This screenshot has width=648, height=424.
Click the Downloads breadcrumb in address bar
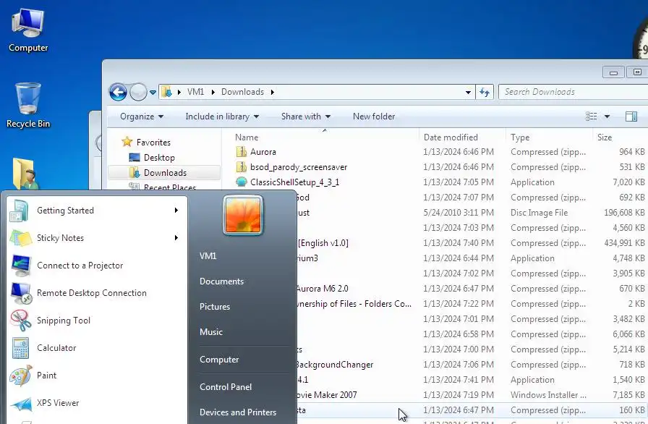click(x=242, y=92)
